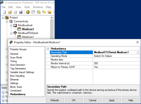Click the TOP Server application title icon
The width and height of the screenshot is (141, 104).
coord(2,3)
